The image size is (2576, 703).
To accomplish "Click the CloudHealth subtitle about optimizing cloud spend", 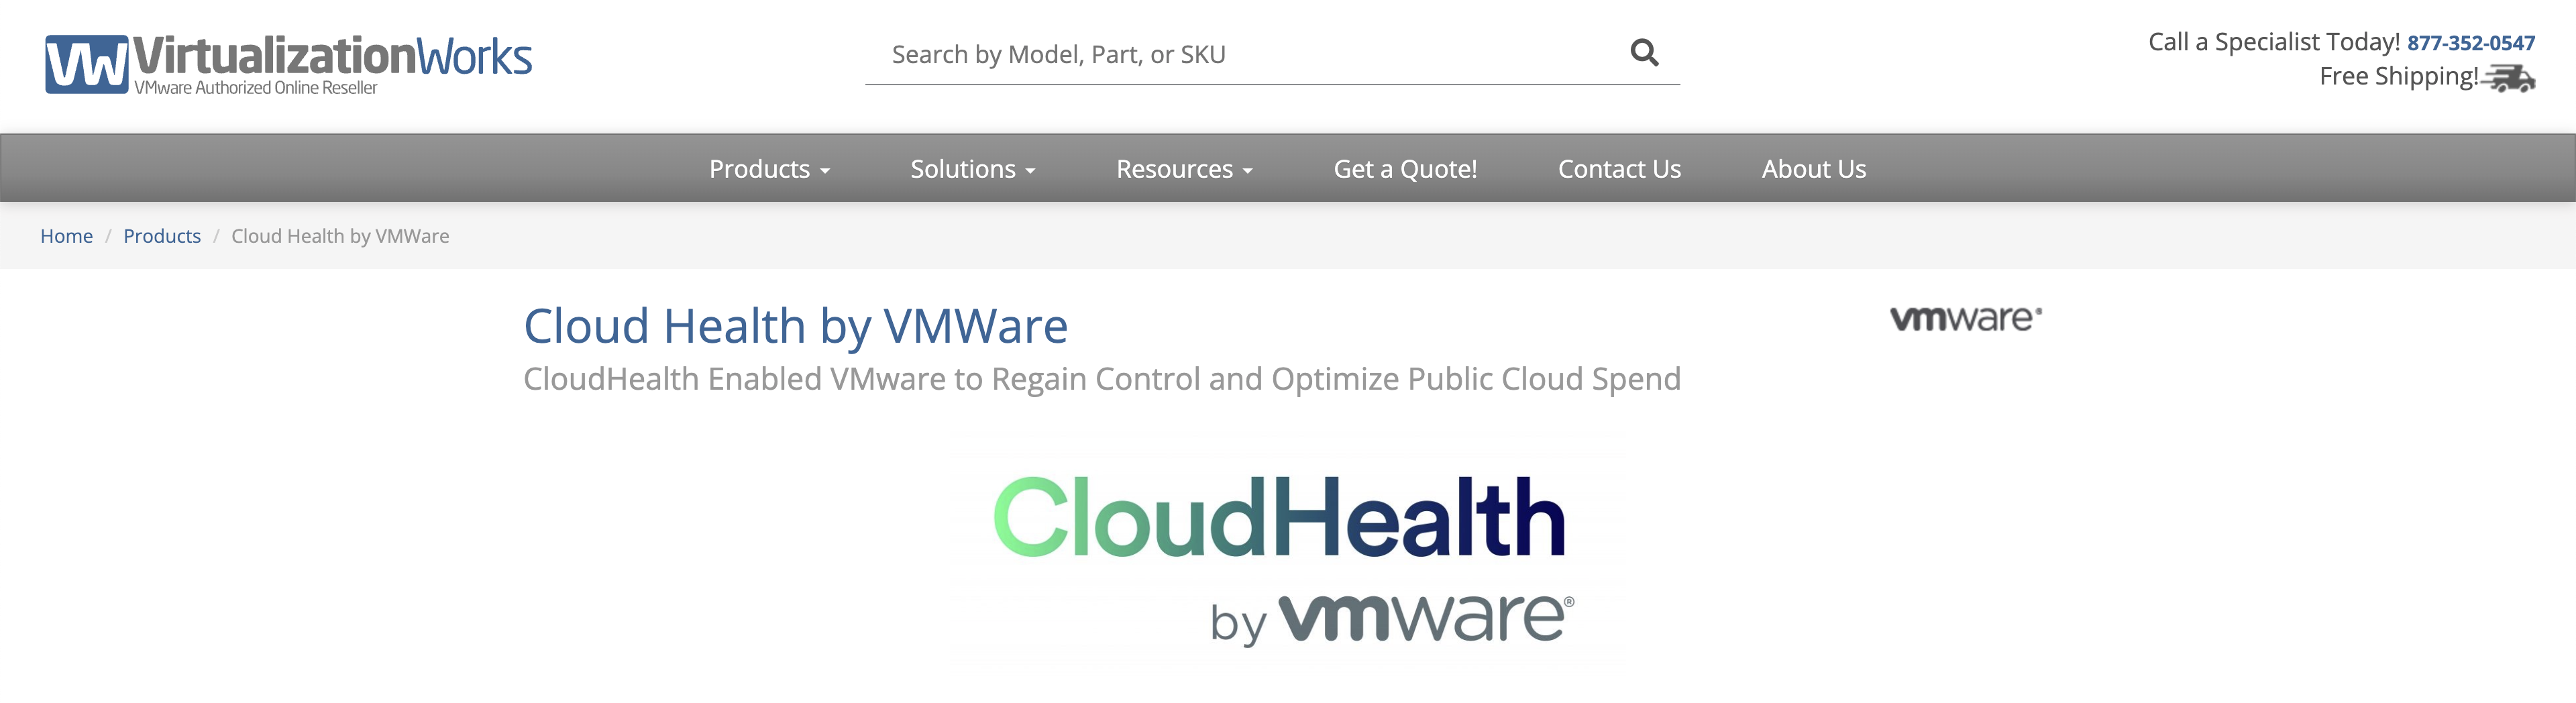I will tap(1101, 379).
